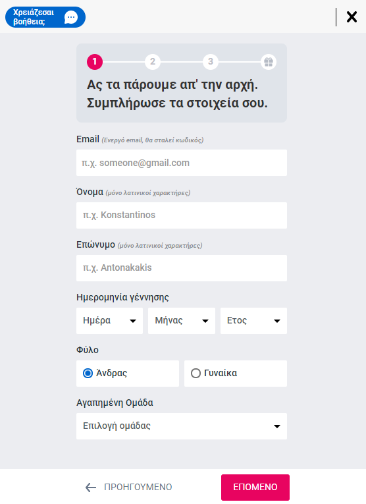Focus the Επώνυμο surname field
The image size is (366, 504).
(182, 268)
